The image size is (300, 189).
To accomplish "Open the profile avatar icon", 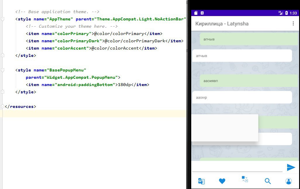I will click(289, 181).
